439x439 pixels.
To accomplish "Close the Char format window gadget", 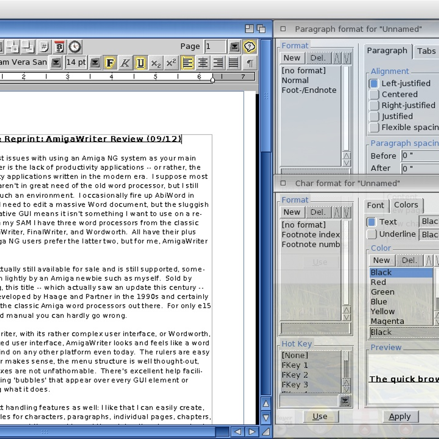I will click(x=283, y=183).
